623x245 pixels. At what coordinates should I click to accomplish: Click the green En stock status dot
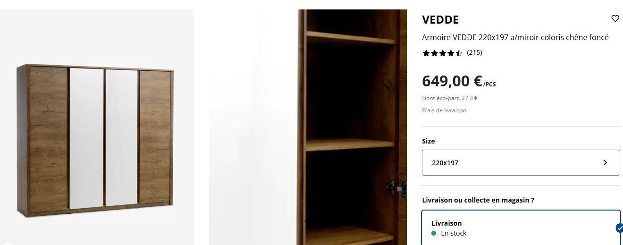(434, 233)
